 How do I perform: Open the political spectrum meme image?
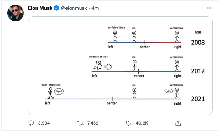(x=120, y=66)
